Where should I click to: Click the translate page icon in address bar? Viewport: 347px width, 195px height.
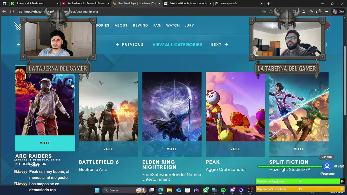click(264, 11)
